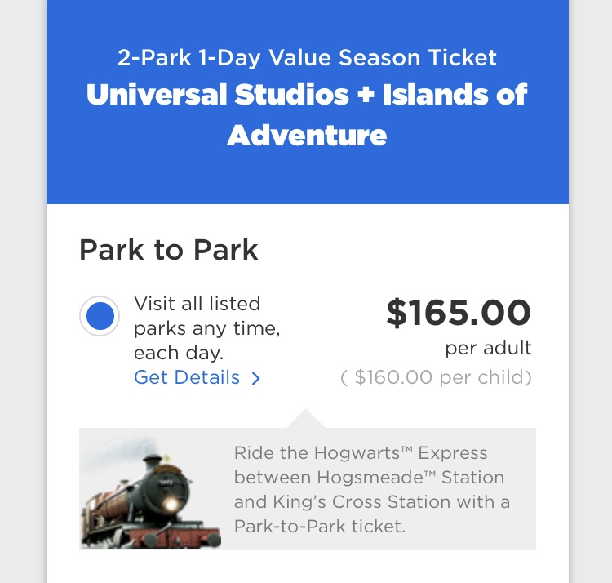Click the $160.00 per child price text
The height and width of the screenshot is (583, 612).
coord(436,377)
